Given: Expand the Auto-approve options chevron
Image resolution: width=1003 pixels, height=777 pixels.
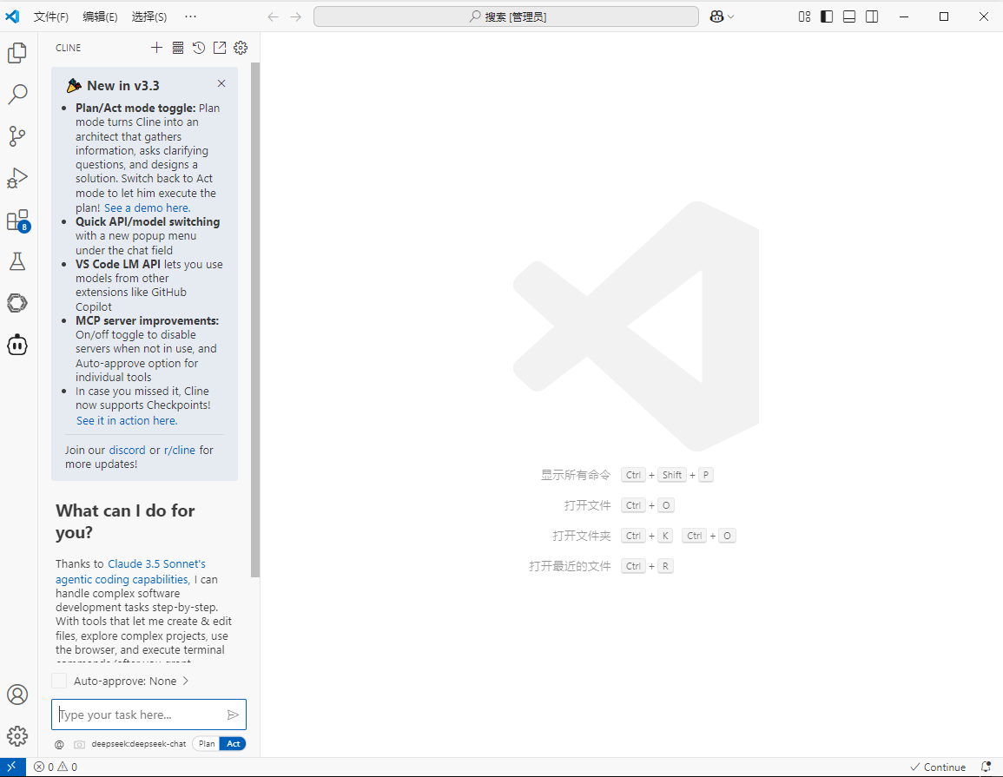Looking at the screenshot, I should pyautogui.click(x=186, y=682).
